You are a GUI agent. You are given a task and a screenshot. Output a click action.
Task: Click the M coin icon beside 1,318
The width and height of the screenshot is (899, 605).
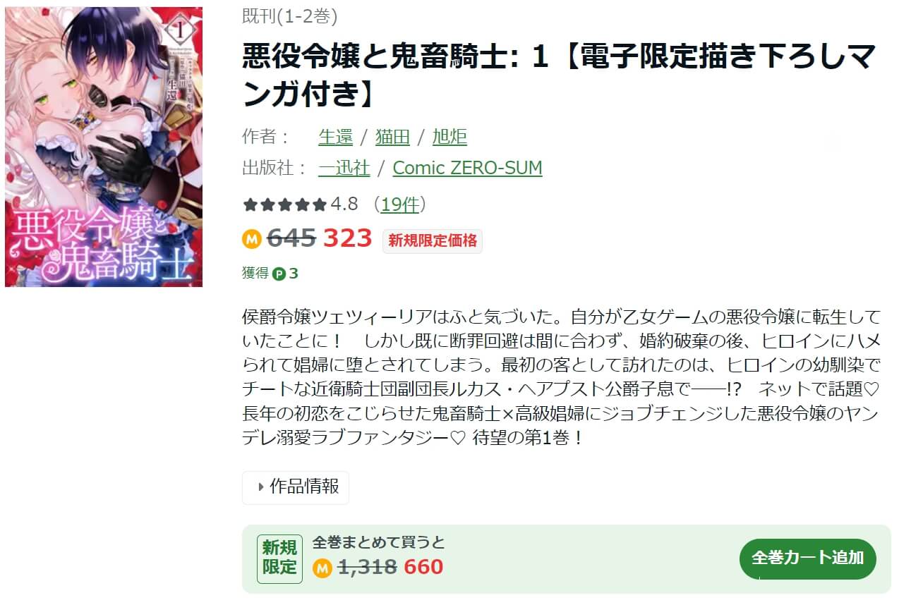point(322,568)
